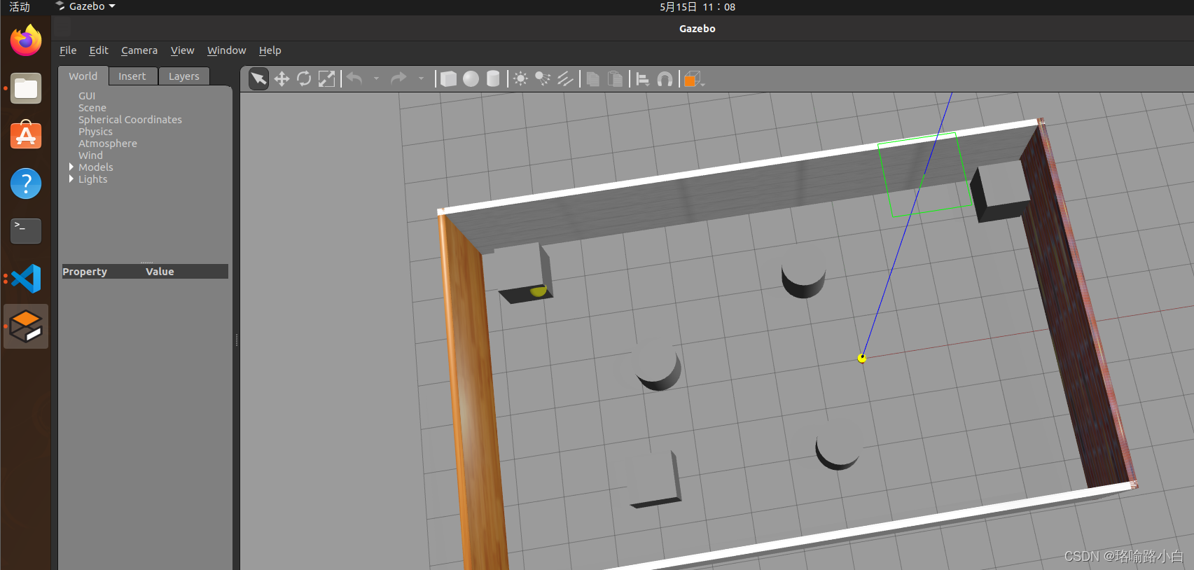Open the redo history dropdown arrow
Image resolution: width=1194 pixels, height=570 pixels.
(x=421, y=78)
